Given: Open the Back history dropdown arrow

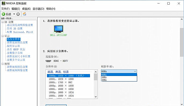Looking at the screenshot, I should point(14,14).
